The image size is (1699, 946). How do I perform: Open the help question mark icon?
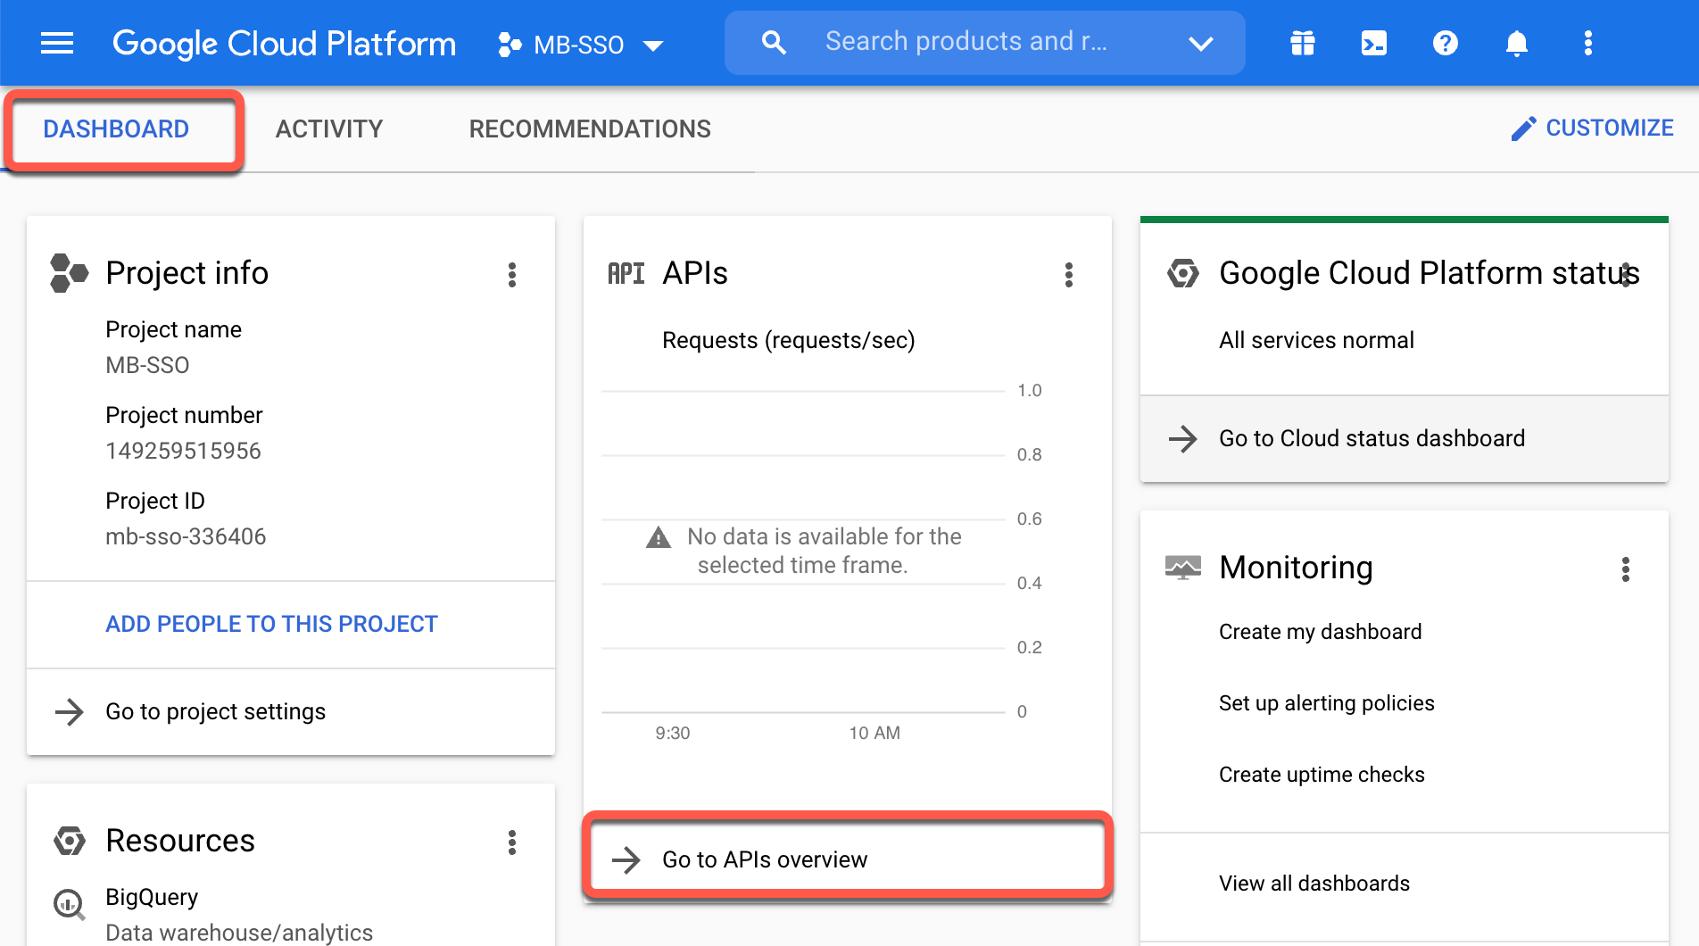(1446, 43)
